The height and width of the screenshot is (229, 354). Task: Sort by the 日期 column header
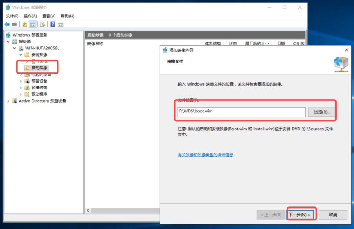(281, 43)
